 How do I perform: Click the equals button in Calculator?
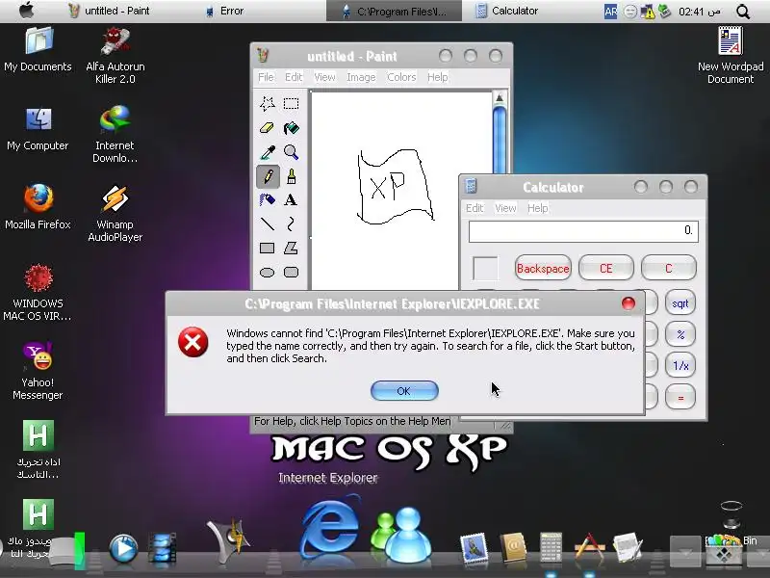(x=680, y=397)
